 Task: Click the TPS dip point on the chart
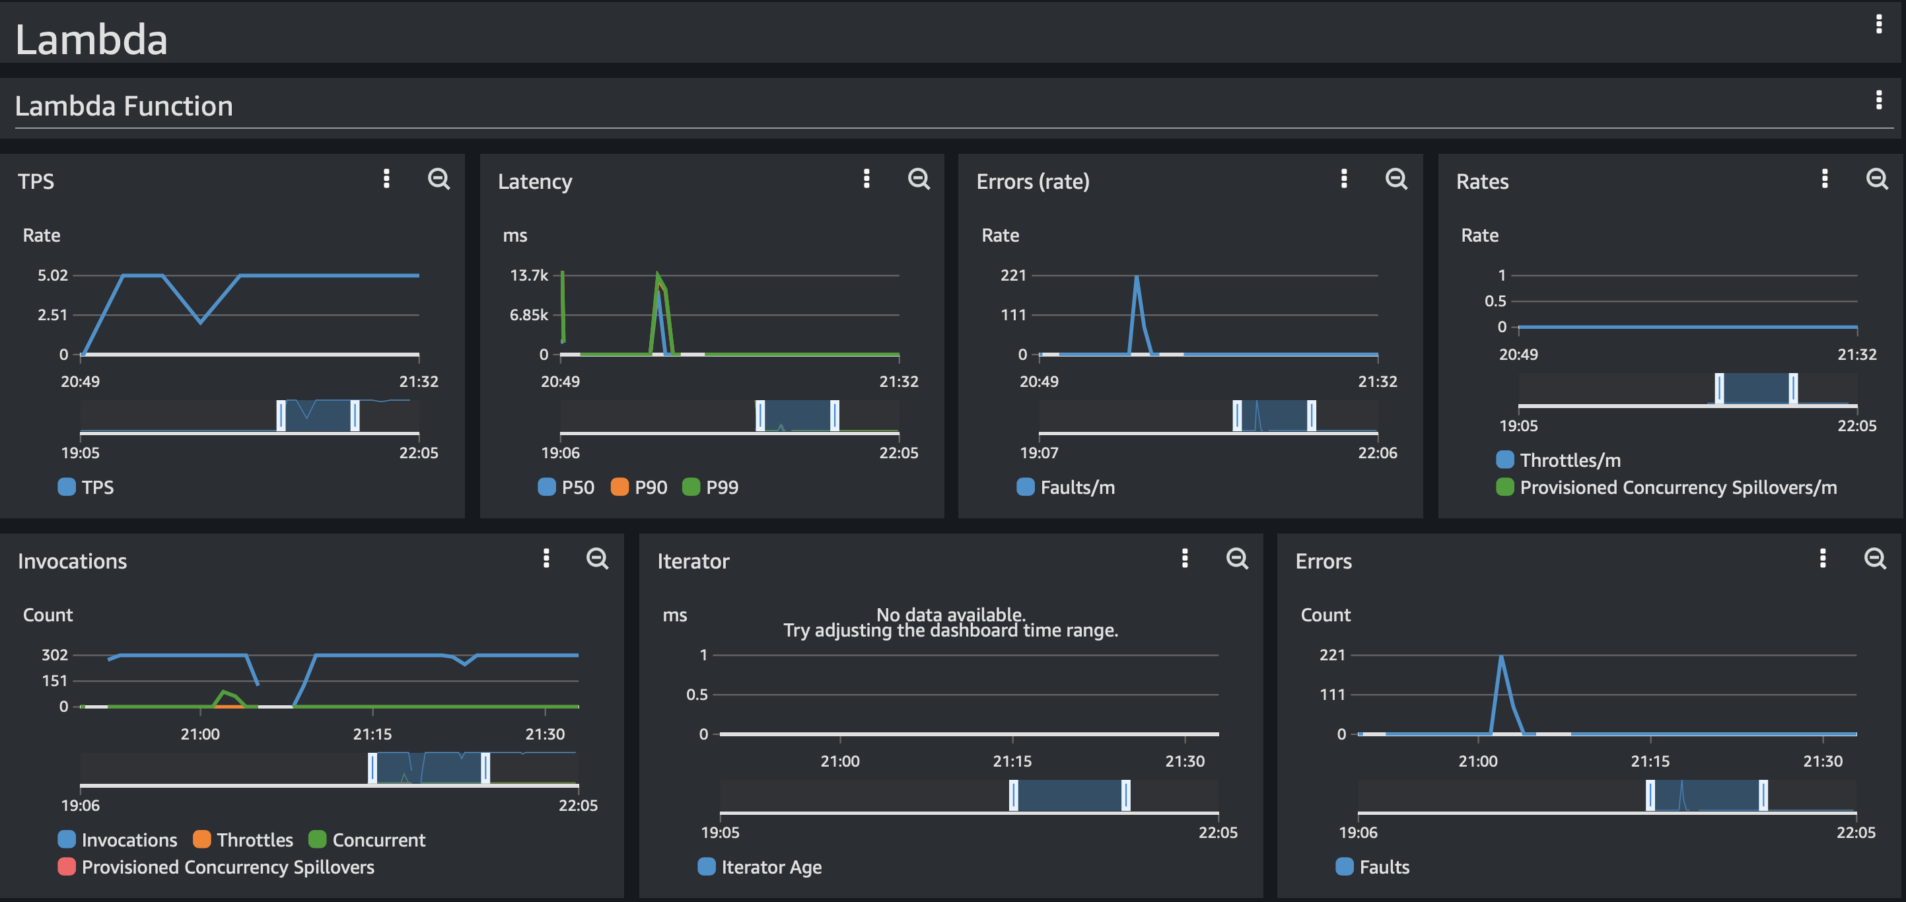[x=199, y=322]
